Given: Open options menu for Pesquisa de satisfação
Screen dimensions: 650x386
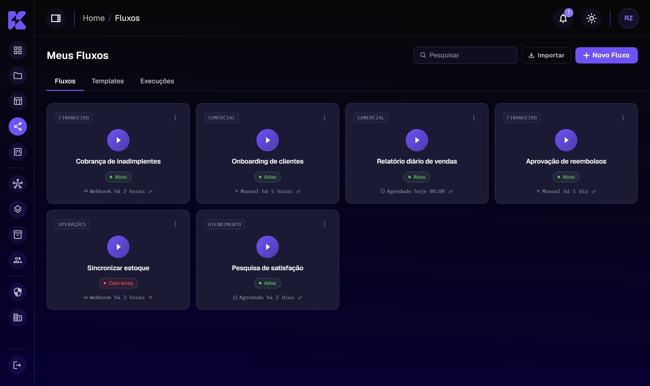Looking at the screenshot, I should point(324,224).
